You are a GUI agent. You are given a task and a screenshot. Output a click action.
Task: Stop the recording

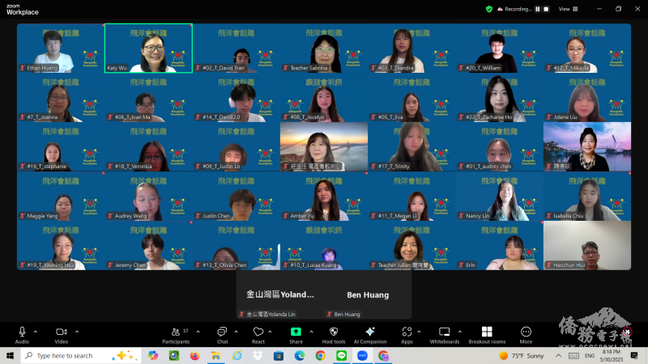tap(545, 9)
